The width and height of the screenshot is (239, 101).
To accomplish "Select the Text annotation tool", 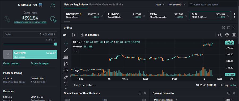I will (x=66, y=84).
